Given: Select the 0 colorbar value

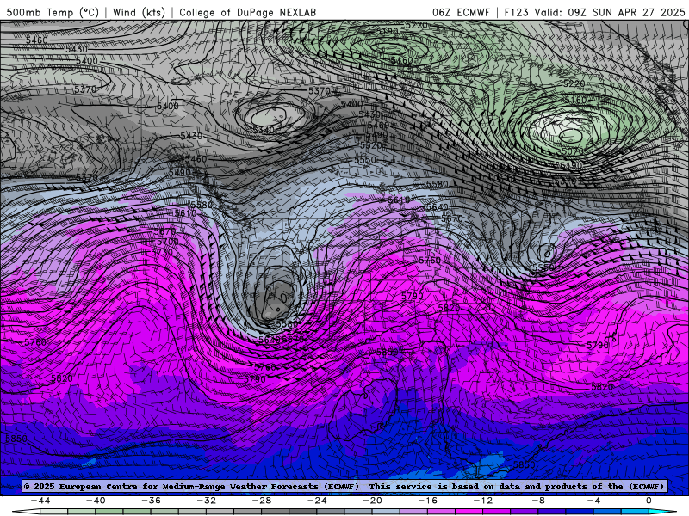Looking at the screenshot, I should pyautogui.click(x=649, y=501).
